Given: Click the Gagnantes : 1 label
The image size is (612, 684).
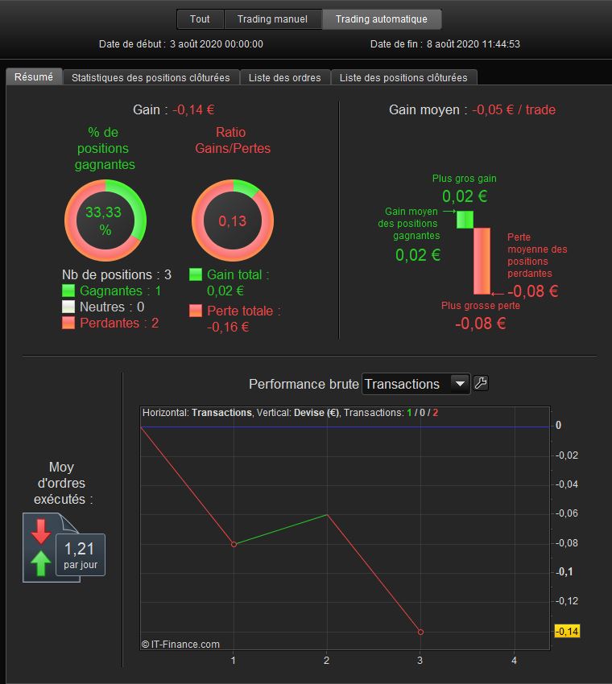Looking at the screenshot, I should [x=121, y=290].
